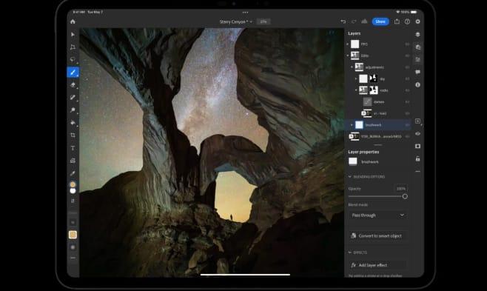Viewport: 487px width, 291px height.
Task: Select the darken layer
Action: point(378,102)
